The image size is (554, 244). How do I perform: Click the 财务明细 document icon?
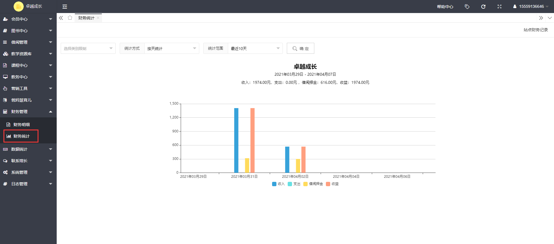[x=8, y=125]
